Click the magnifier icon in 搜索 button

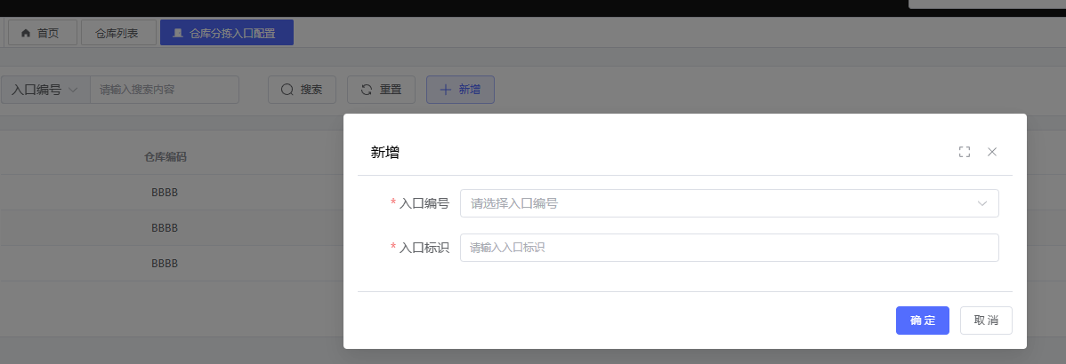pyautogui.click(x=287, y=90)
